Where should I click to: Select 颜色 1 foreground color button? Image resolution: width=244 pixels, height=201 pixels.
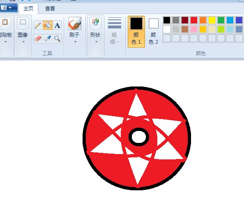(136, 32)
